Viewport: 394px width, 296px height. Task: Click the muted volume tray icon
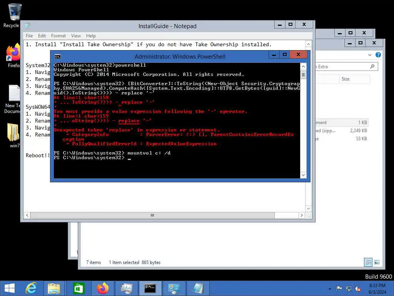point(357,288)
